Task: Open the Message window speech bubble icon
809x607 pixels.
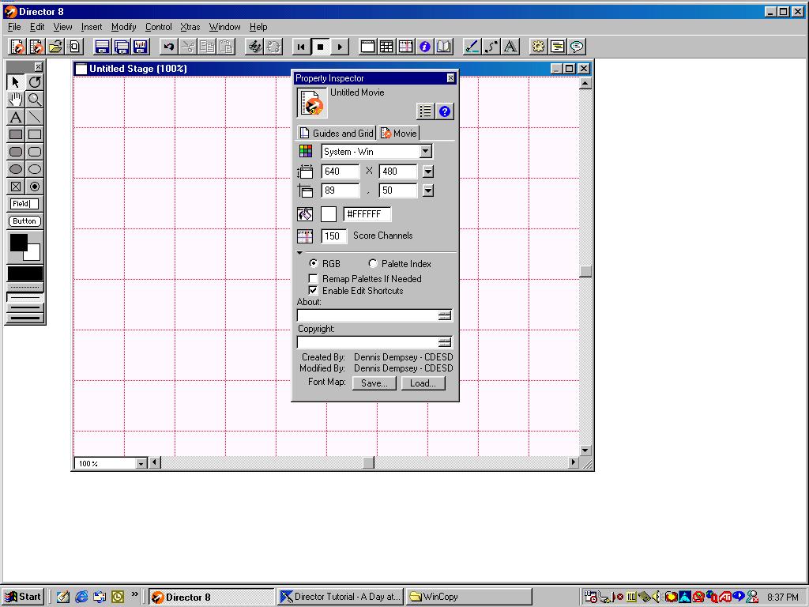Action: pos(577,47)
